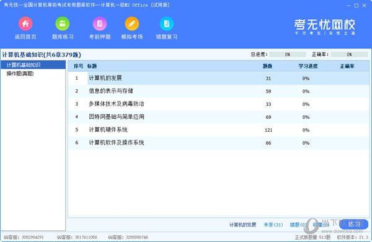The image size is (372, 242).
Task: Select chapter row 计算机软件及操作系统
Action: pos(219,143)
